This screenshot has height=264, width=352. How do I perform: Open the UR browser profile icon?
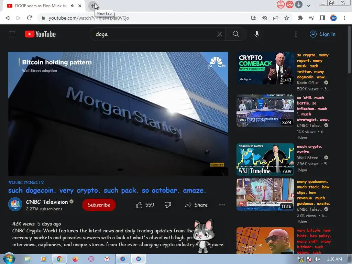click(333, 18)
